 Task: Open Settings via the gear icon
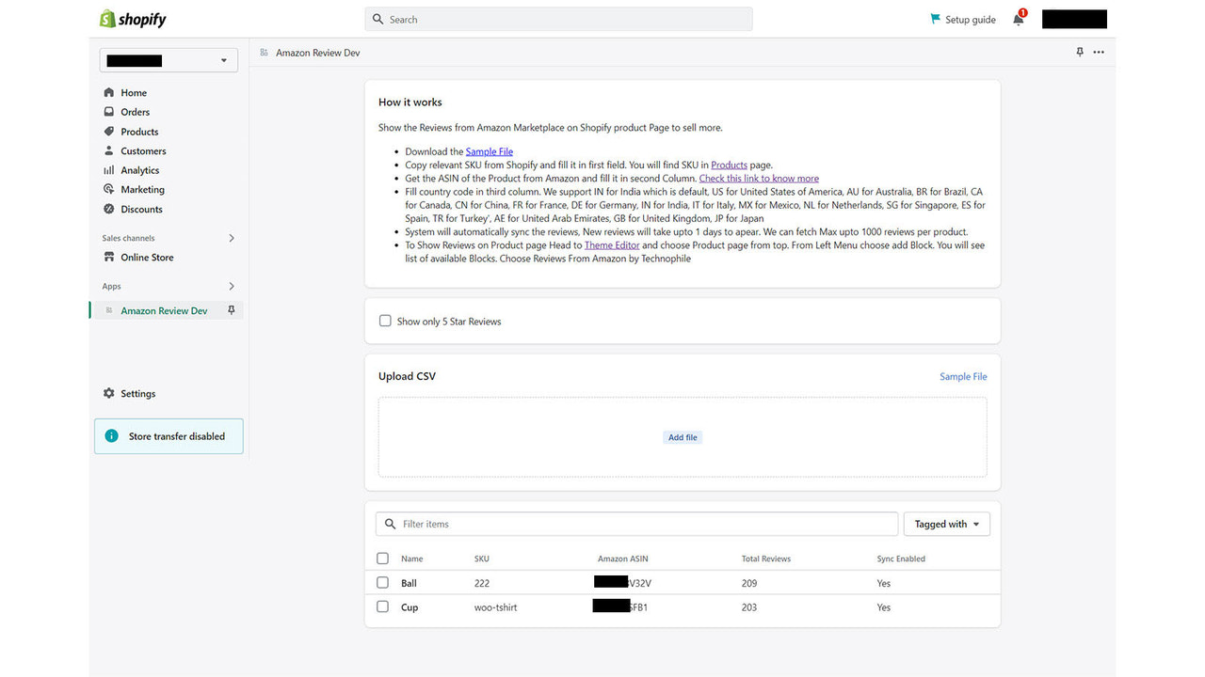pos(111,393)
